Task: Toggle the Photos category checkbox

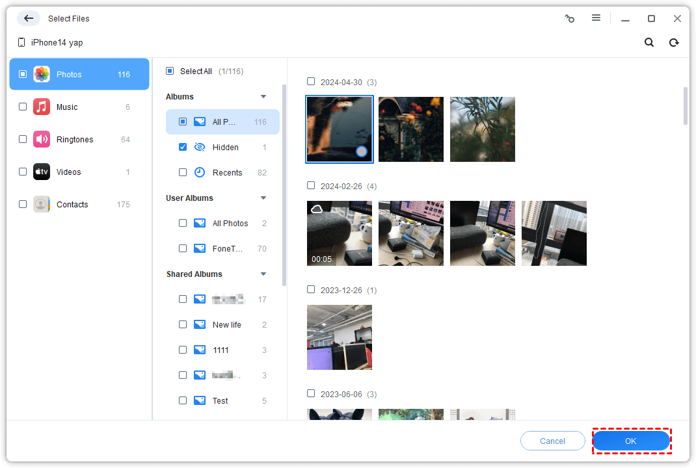Action: [23, 74]
